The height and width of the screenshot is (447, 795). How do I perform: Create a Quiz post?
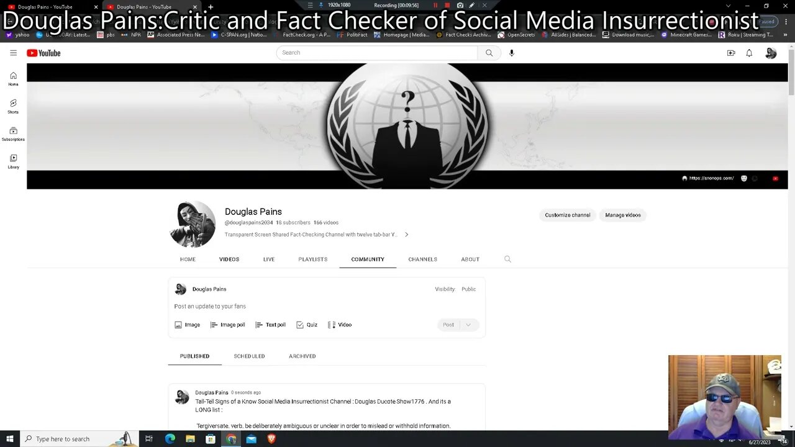point(307,325)
